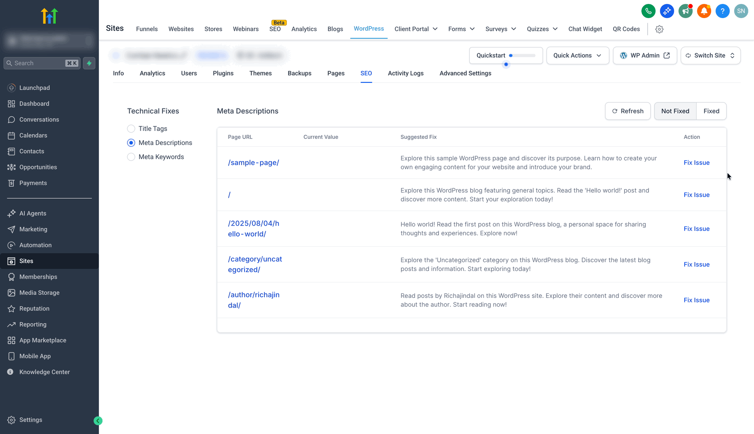
Task: Open the help question mark icon
Action: (x=722, y=11)
